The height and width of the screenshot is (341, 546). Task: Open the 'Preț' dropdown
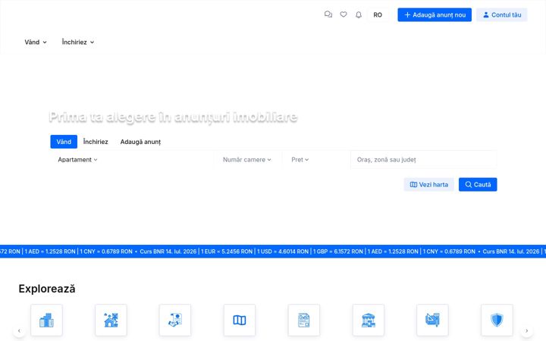(300, 160)
